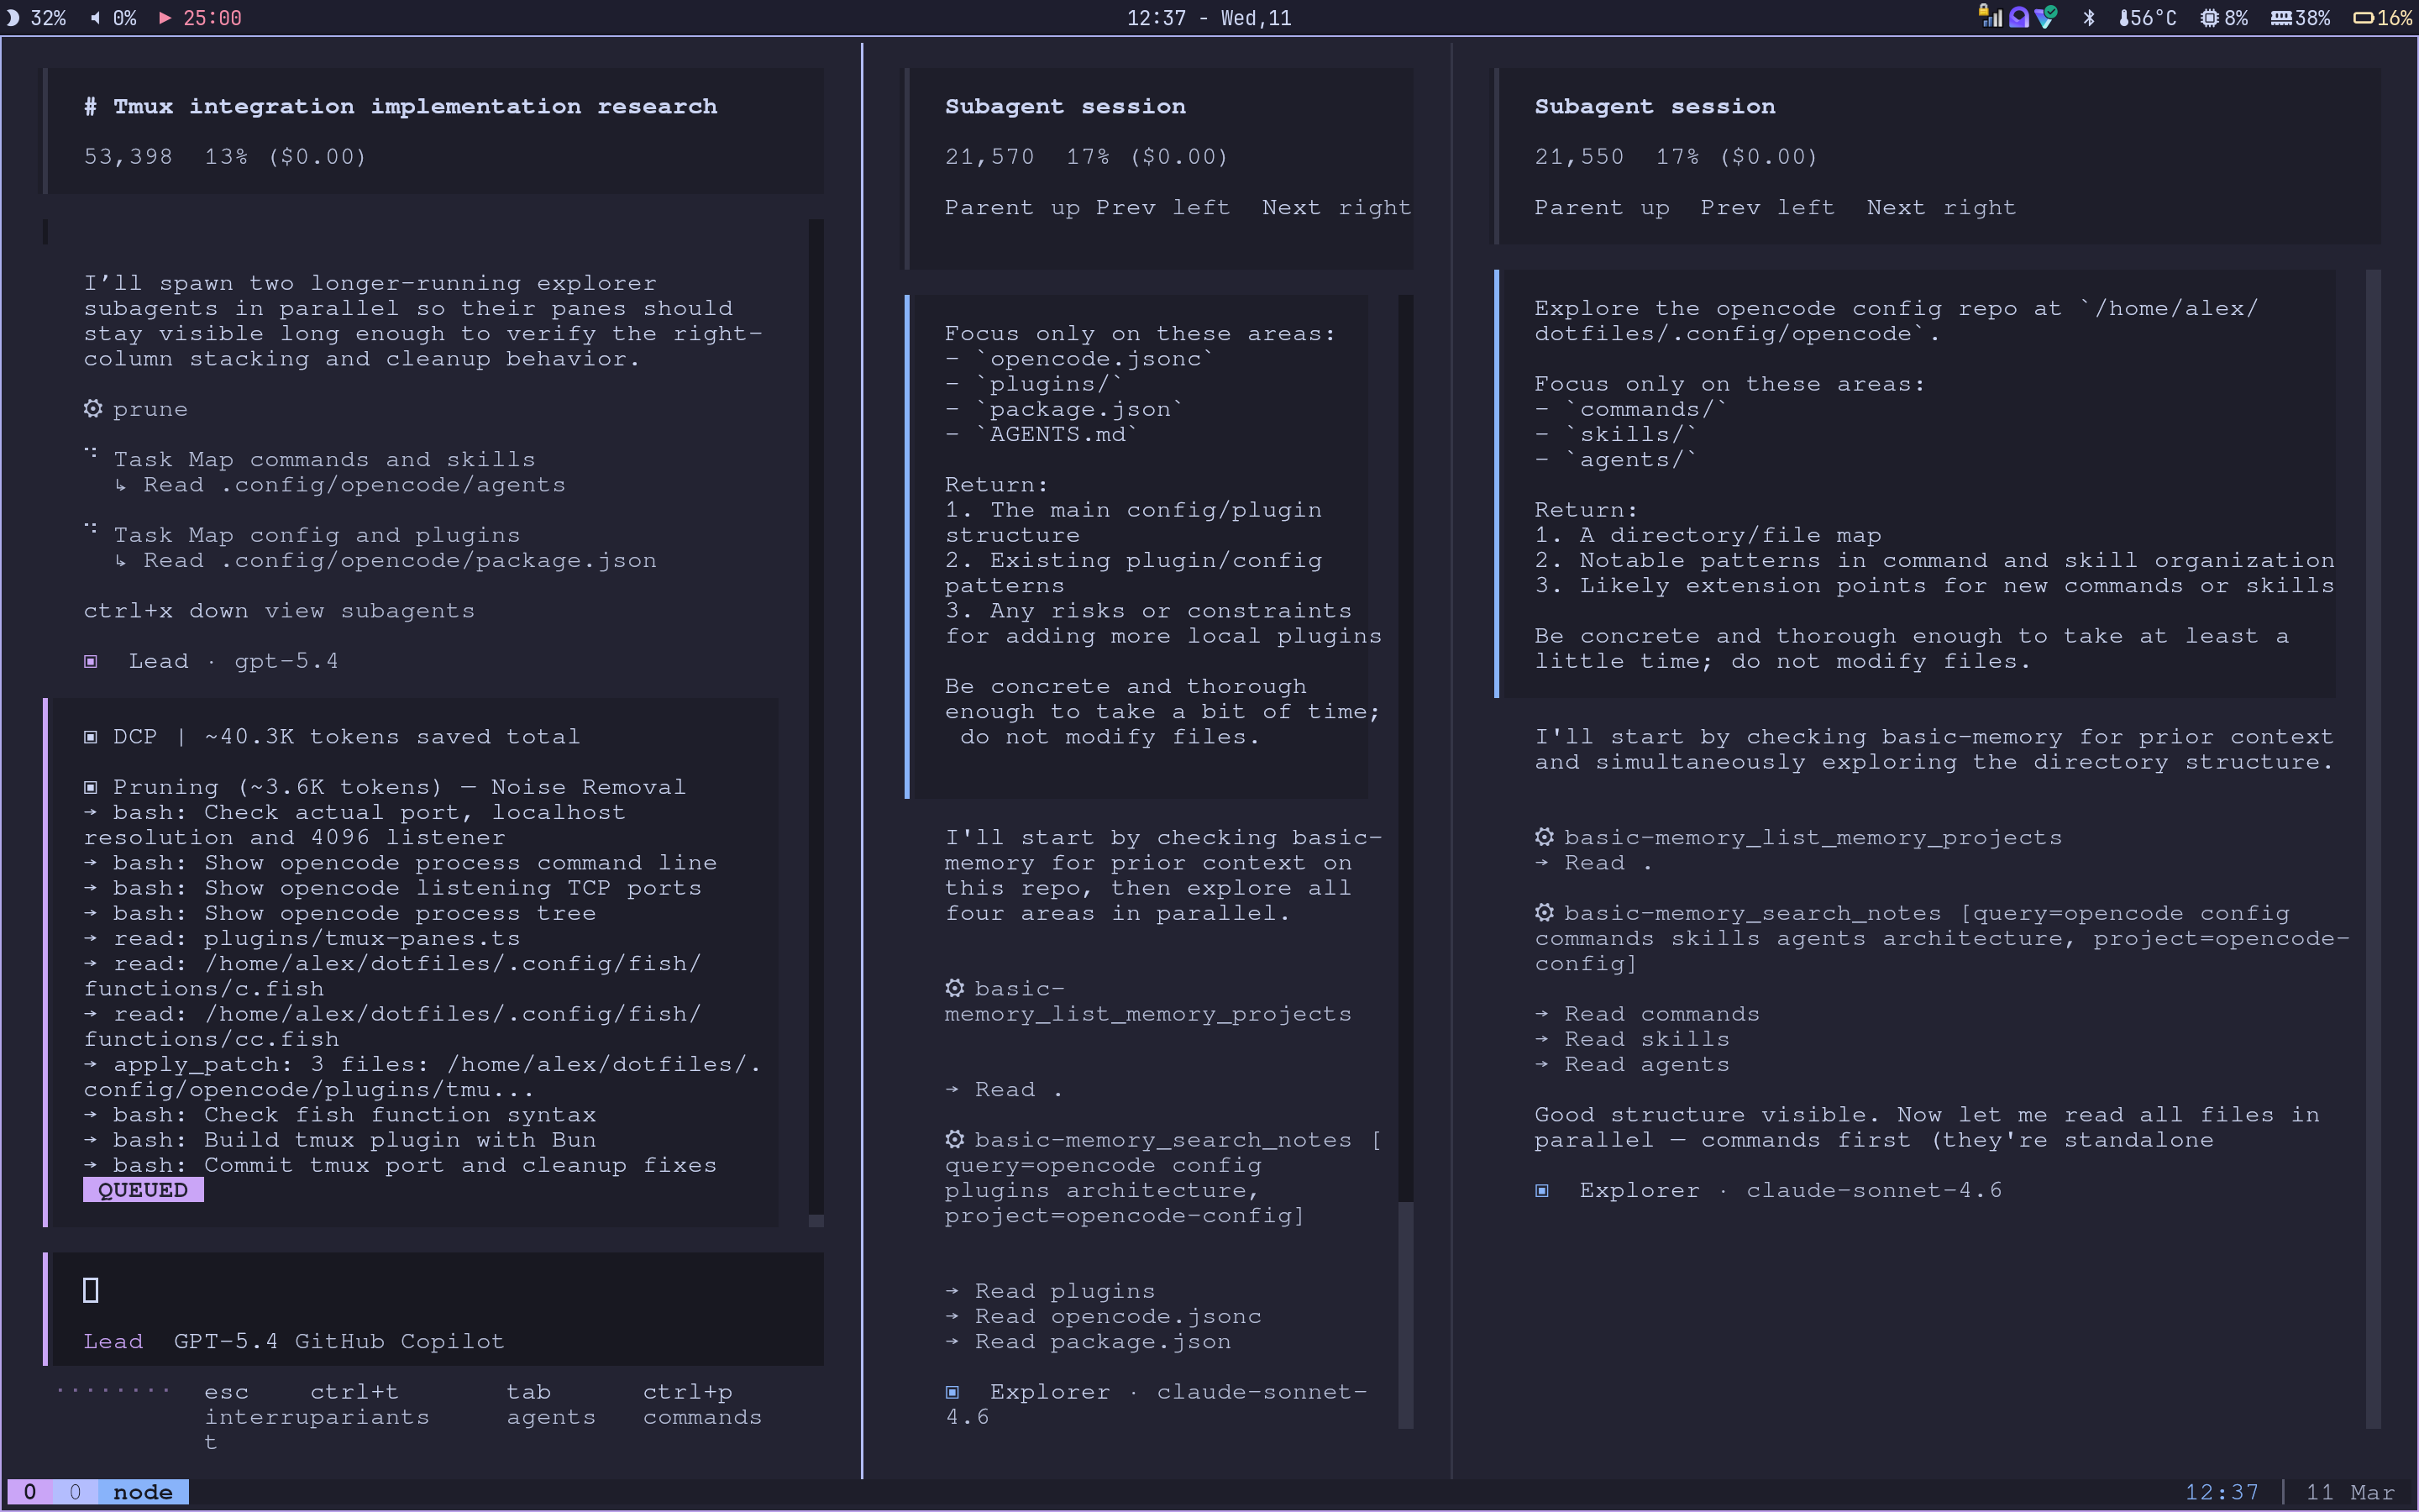This screenshot has width=2419, height=1512.
Task: Click the CPU usage chip icon
Action: click(2209, 18)
